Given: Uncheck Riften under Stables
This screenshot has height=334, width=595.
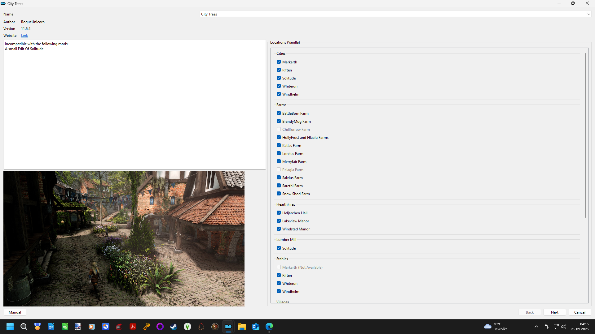Looking at the screenshot, I should [279, 275].
